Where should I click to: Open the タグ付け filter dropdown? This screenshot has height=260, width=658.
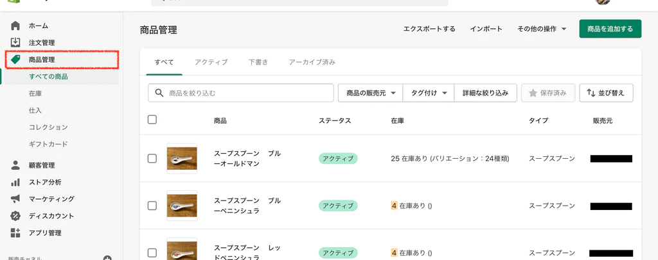pos(429,93)
